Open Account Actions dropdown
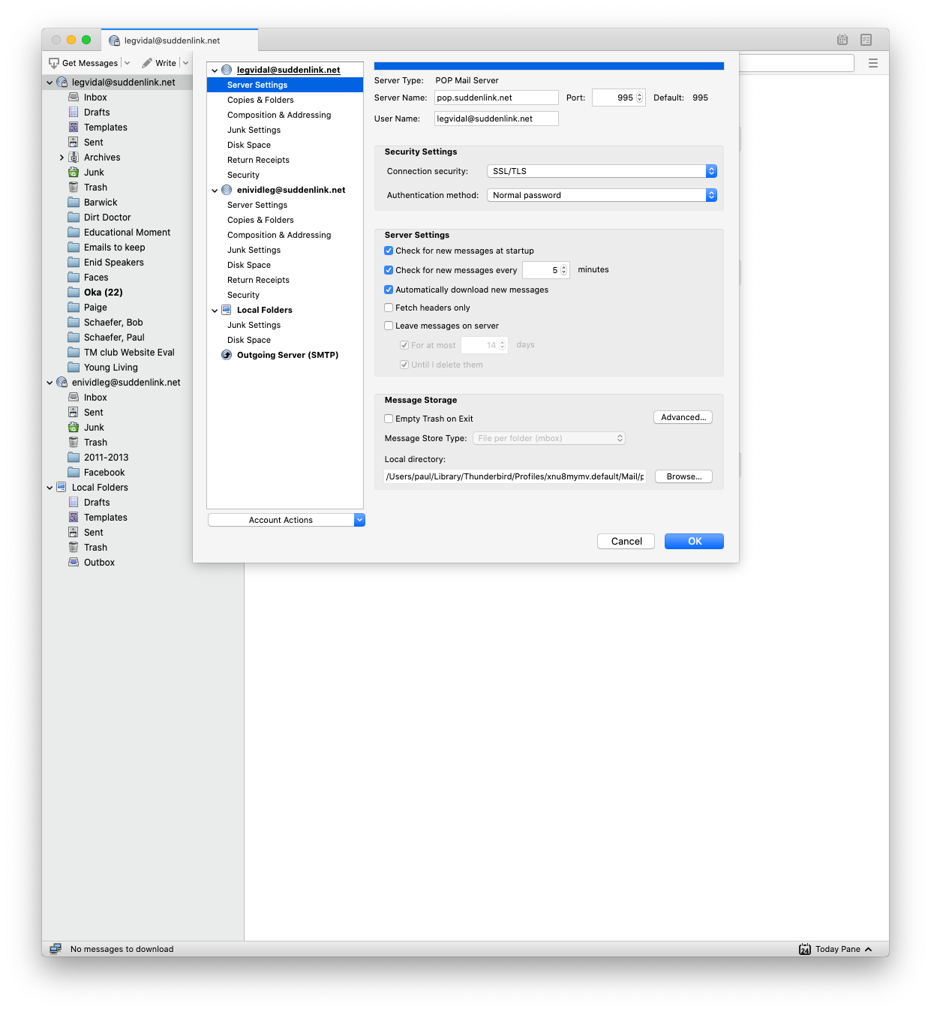The height and width of the screenshot is (1012, 931). coord(287,520)
